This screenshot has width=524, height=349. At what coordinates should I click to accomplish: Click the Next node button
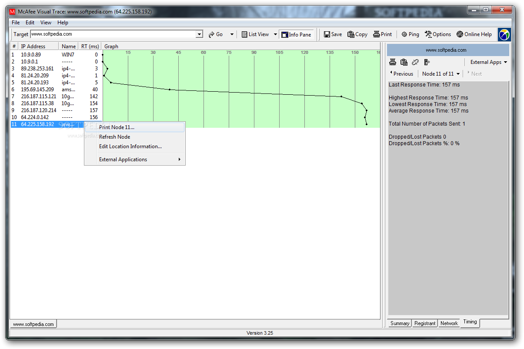tap(474, 74)
